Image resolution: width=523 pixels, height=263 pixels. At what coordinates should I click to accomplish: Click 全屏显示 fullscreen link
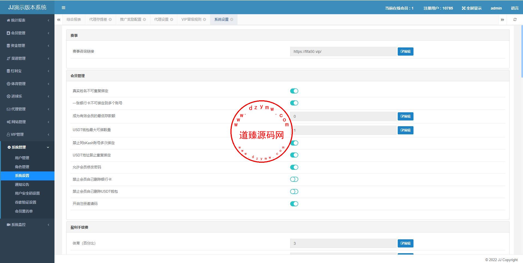coord(472,8)
